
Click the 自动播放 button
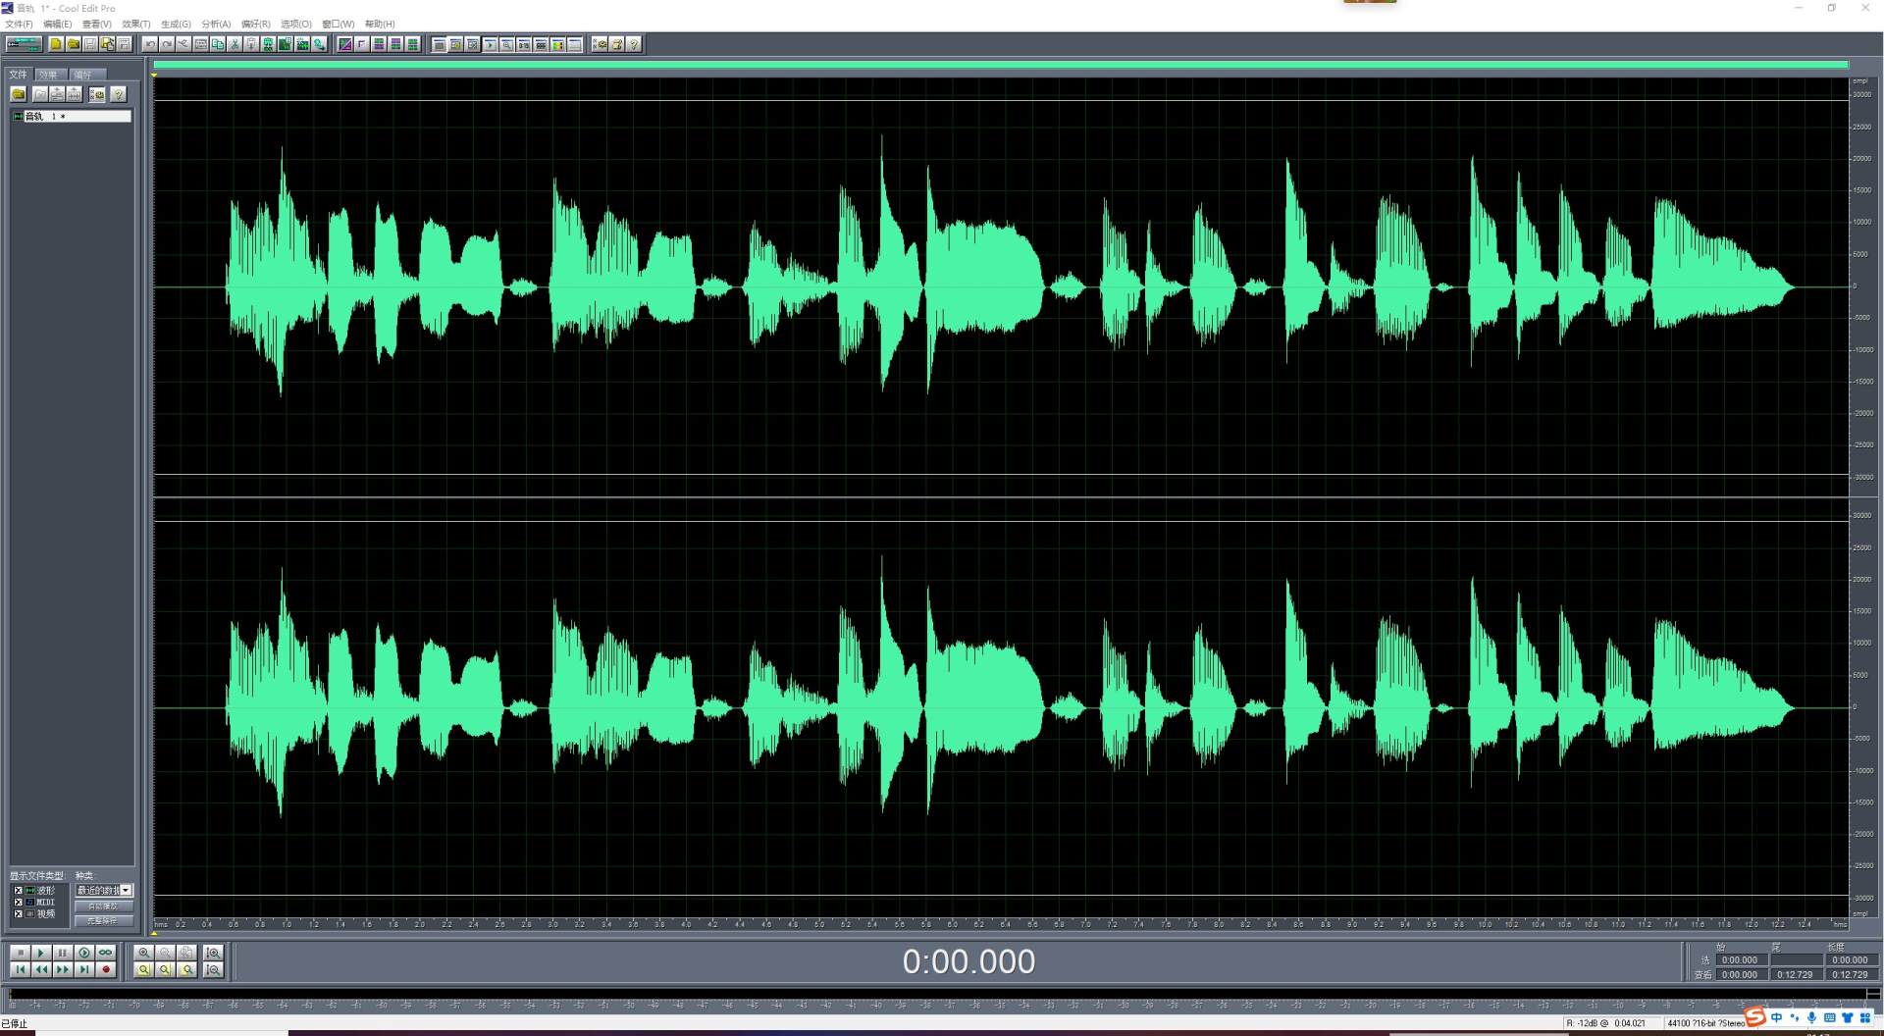[x=103, y=906]
